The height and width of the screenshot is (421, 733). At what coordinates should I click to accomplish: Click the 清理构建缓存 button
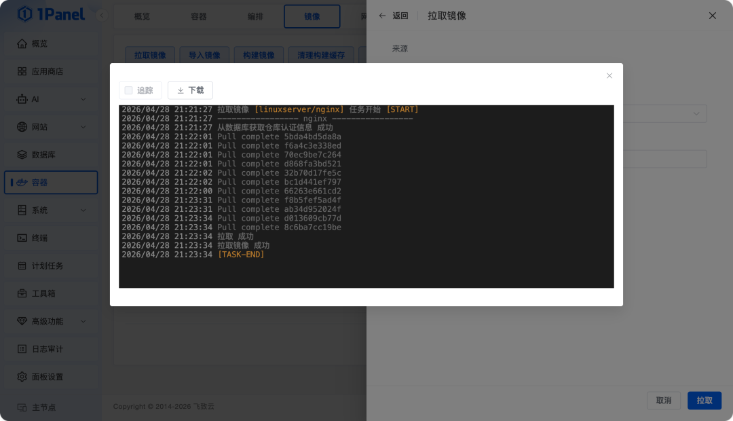pyautogui.click(x=321, y=55)
